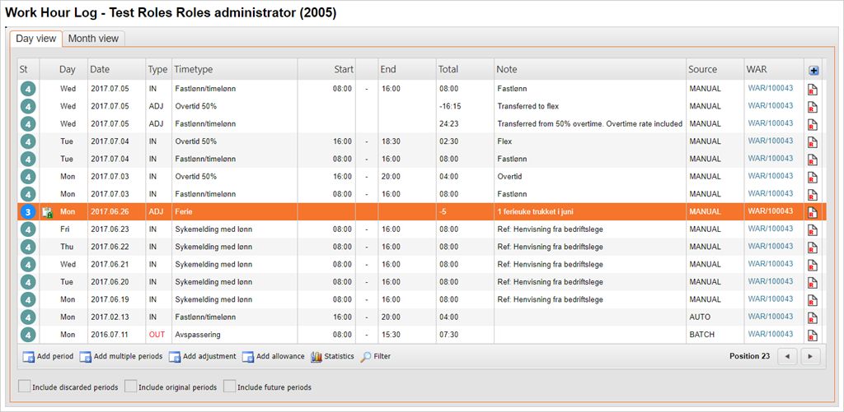The image size is (844, 412).
Task: Click Add allowance in the toolbar
Action: click(x=274, y=356)
